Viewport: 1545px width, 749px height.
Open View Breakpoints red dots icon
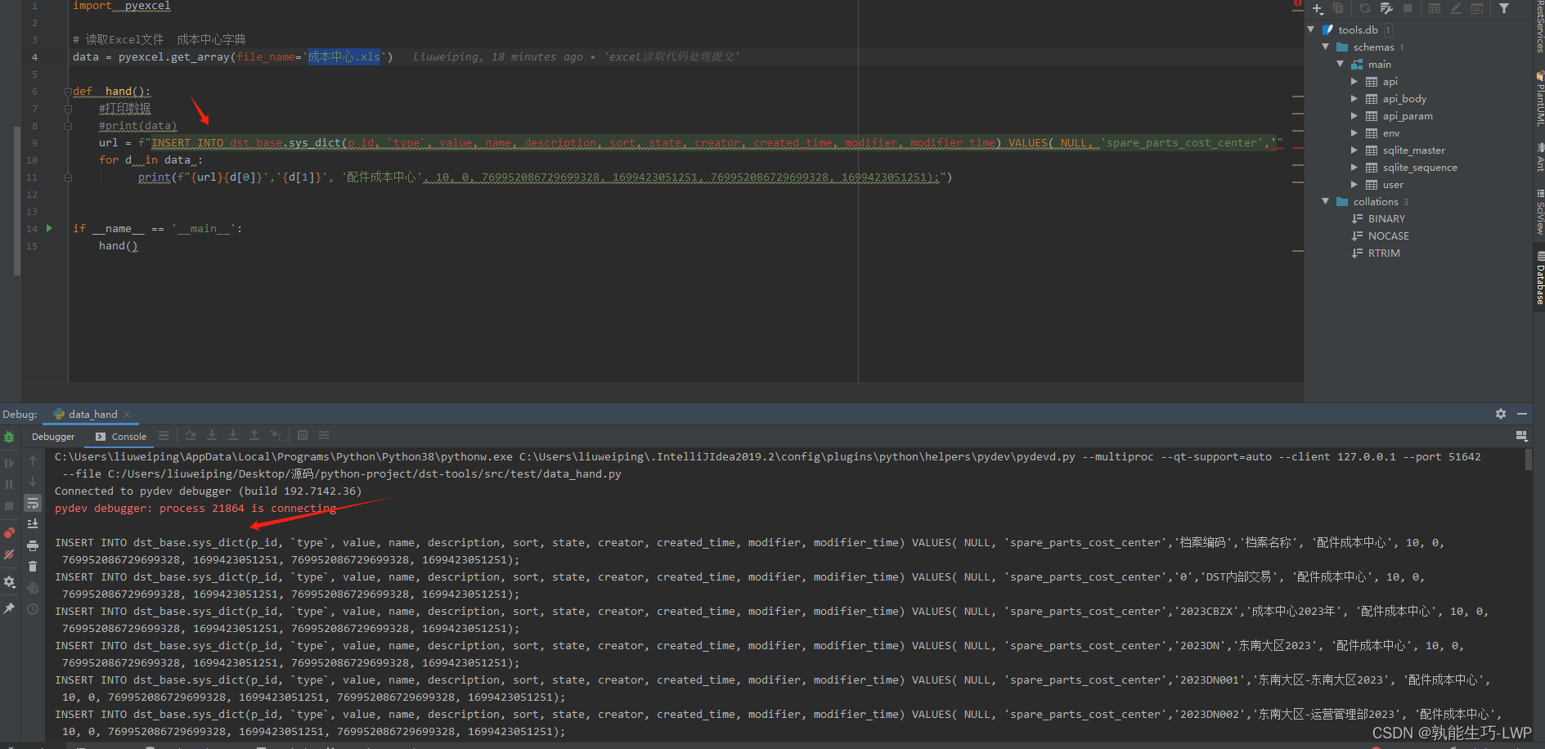pyautogui.click(x=9, y=533)
